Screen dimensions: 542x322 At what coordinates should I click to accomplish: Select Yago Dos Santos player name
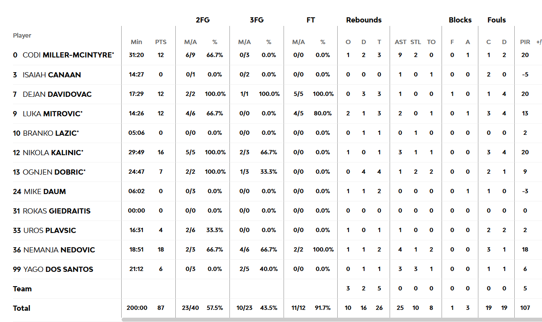point(58,269)
